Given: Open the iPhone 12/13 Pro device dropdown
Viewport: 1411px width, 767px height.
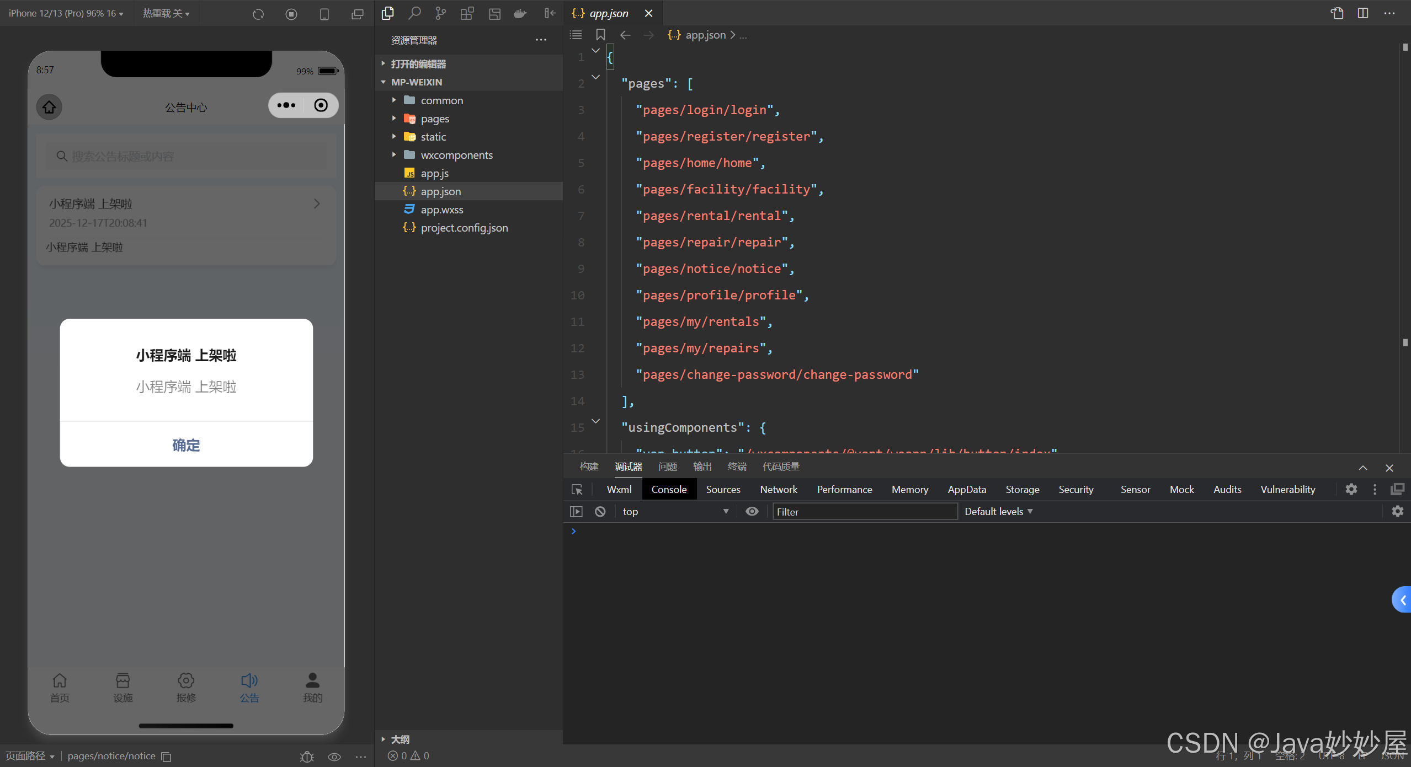Looking at the screenshot, I should point(66,13).
